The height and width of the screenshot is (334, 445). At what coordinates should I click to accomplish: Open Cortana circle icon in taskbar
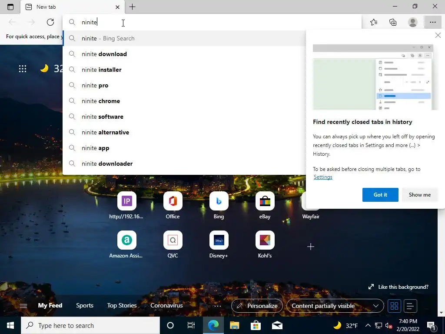(170, 325)
